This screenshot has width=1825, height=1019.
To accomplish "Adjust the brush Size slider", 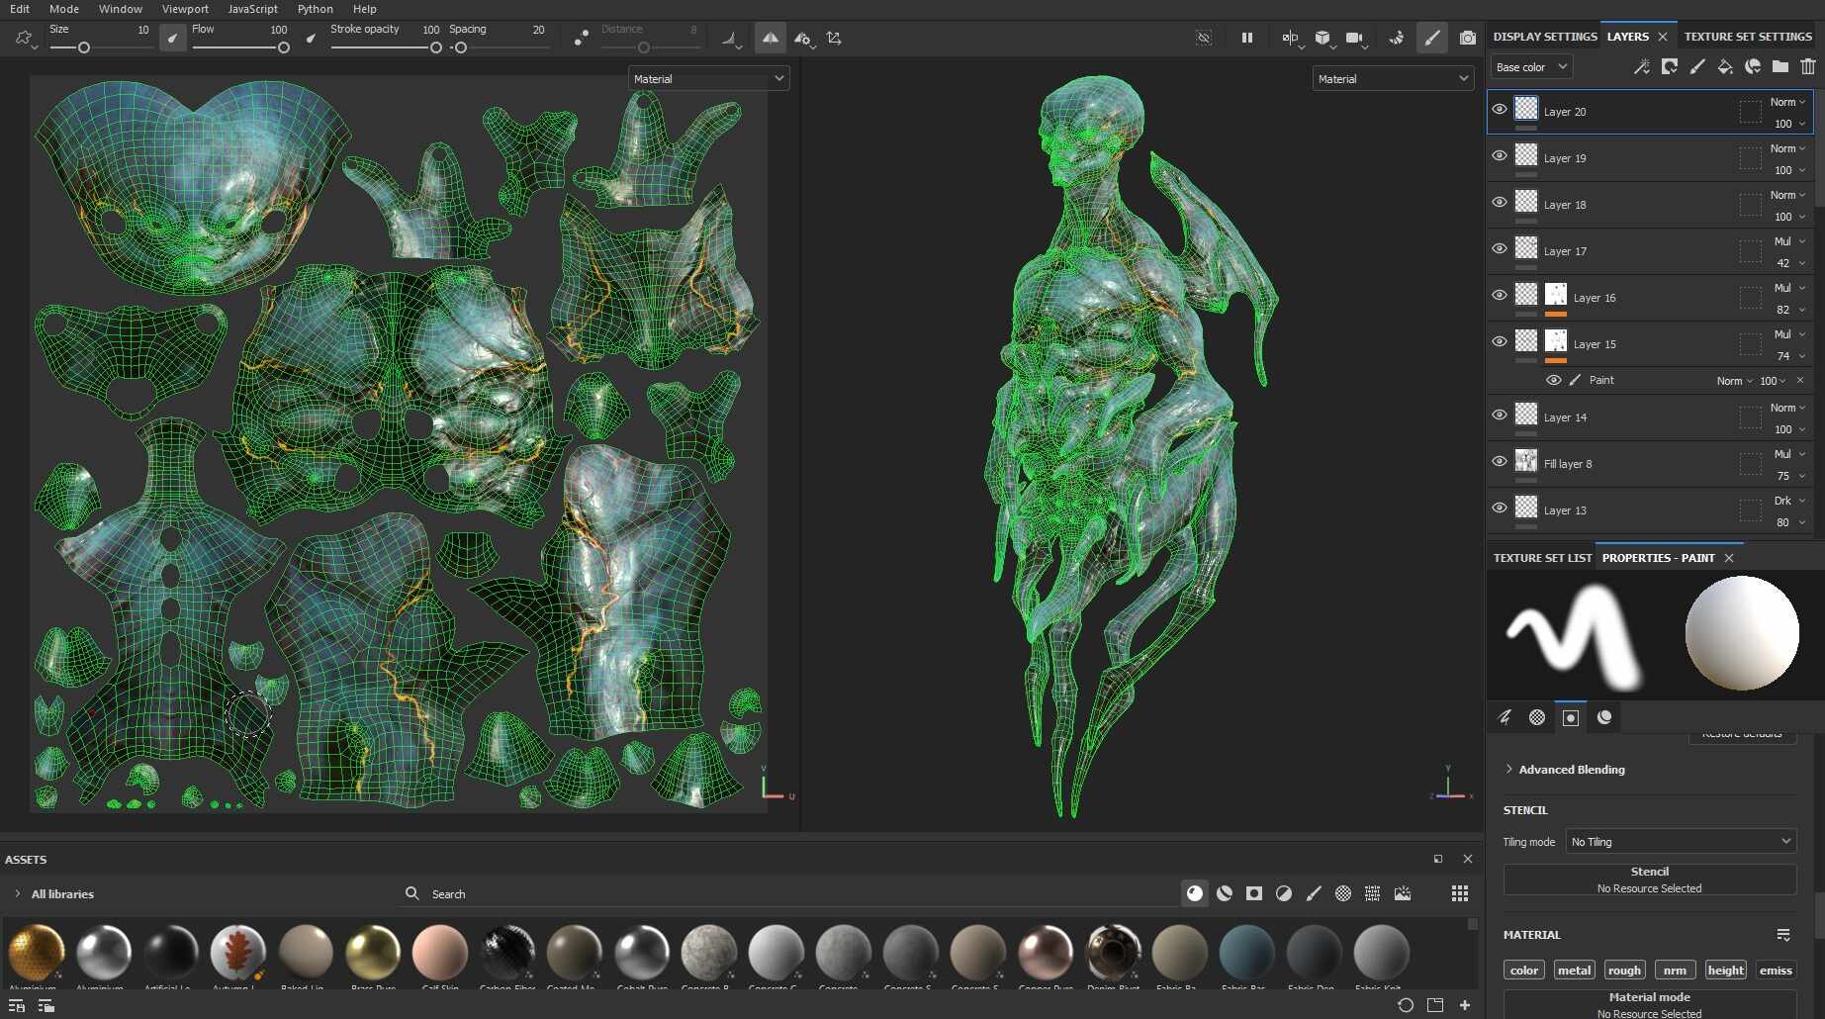I will coord(100,47).
